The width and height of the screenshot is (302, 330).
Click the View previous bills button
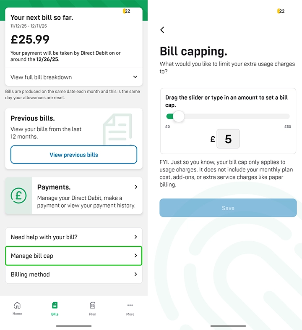(x=74, y=155)
